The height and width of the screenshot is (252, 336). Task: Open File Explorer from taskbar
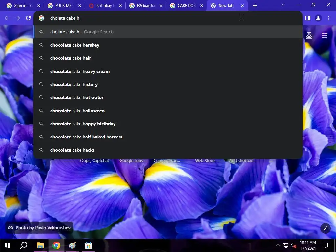[x=40, y=245]
